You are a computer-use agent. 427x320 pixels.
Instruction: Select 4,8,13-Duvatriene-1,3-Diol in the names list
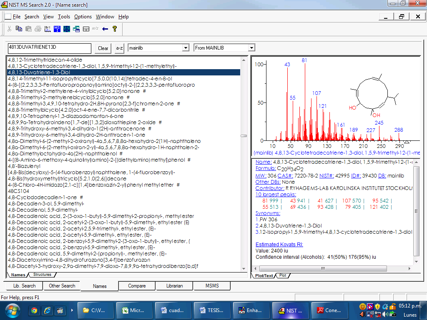tap(123, 72)
